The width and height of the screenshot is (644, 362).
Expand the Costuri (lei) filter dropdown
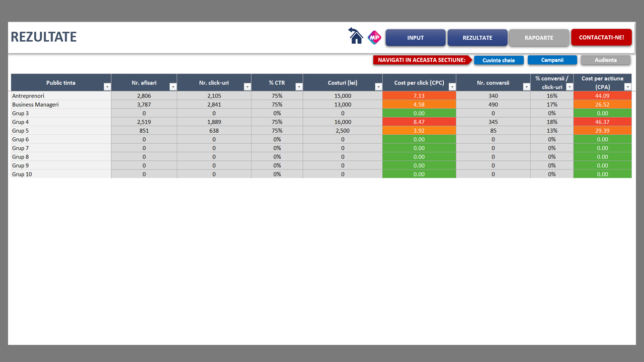tap(378, 87)
